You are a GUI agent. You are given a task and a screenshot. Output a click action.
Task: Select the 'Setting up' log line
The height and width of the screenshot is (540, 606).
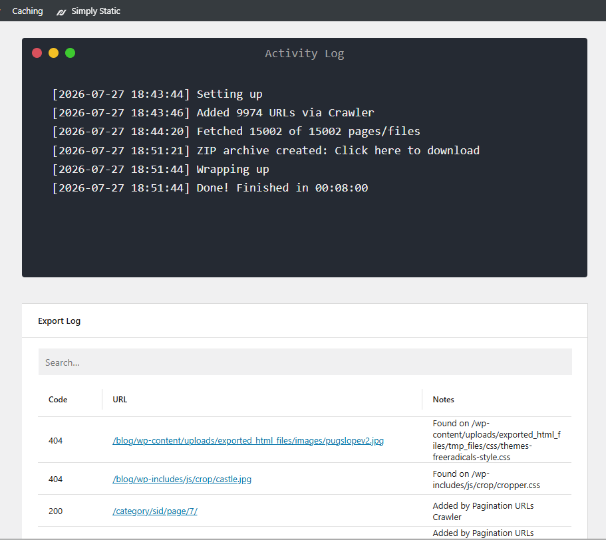point(157,94)
